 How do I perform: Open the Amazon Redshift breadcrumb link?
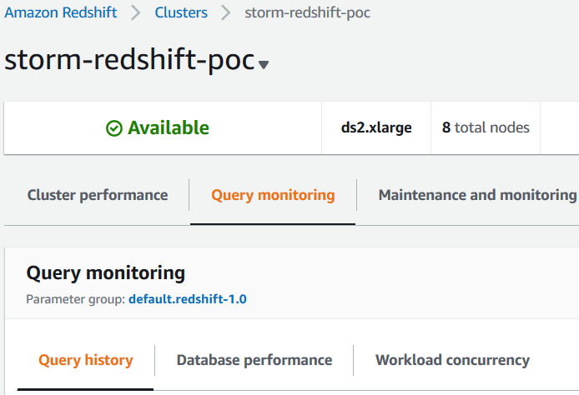(x=61, y=12)
